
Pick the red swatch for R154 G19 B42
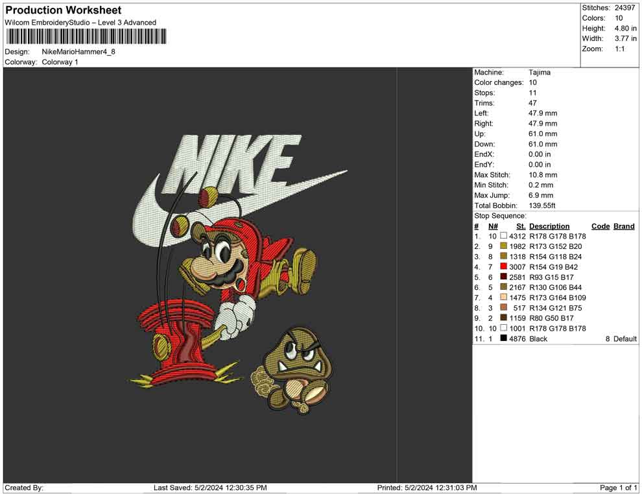(x=504, y=266)
